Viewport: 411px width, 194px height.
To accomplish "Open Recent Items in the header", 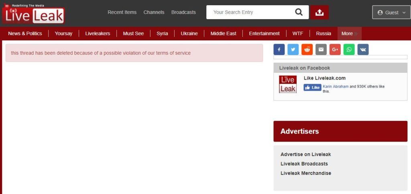I will point(122,12).
